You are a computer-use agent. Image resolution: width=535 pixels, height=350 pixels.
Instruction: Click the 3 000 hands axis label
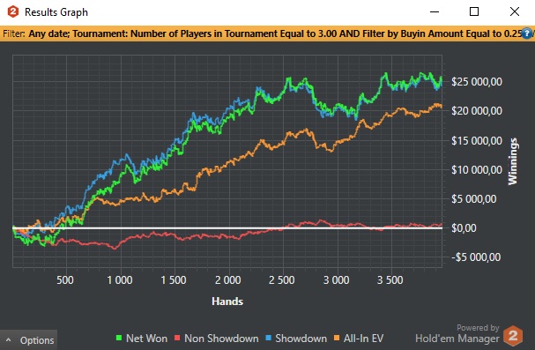(x=336, y=280)
